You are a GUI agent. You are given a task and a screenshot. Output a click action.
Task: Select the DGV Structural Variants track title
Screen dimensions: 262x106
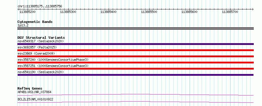tap(41, 38)
